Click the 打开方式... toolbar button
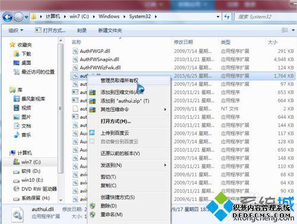The image size is (297, 224). pos(50,30)
